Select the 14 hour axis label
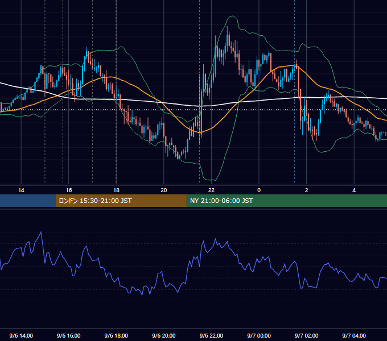 coord(21,190)
